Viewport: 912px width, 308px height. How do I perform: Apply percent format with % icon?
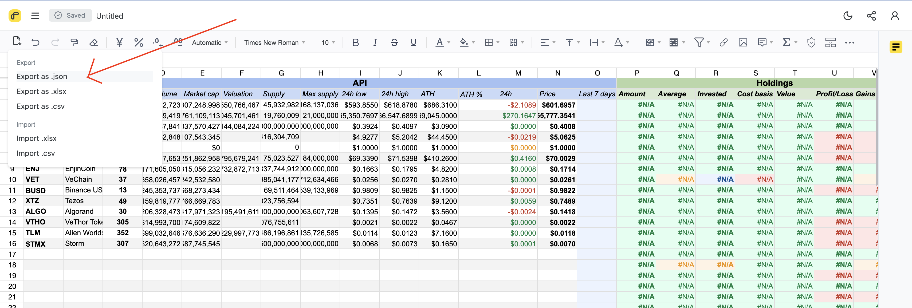[x=138, y=42]
